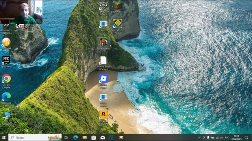Open the network status tray icon
The width and height of the screenshot is (252, 141).
click(x=217, y=137)
